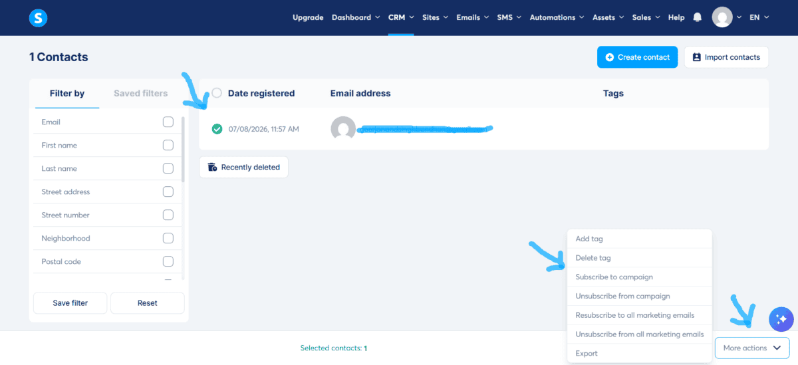Viewport: 798px width, 365px height.
Task: Check the Postal code filter checkbox
Action: 168,261
